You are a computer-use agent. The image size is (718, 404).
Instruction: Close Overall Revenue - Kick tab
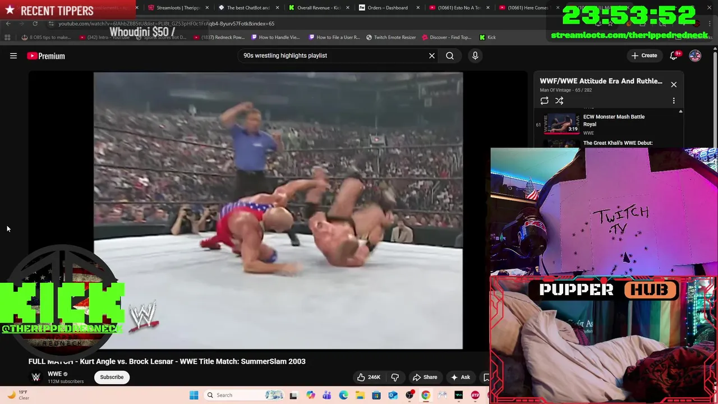point(347,8)
